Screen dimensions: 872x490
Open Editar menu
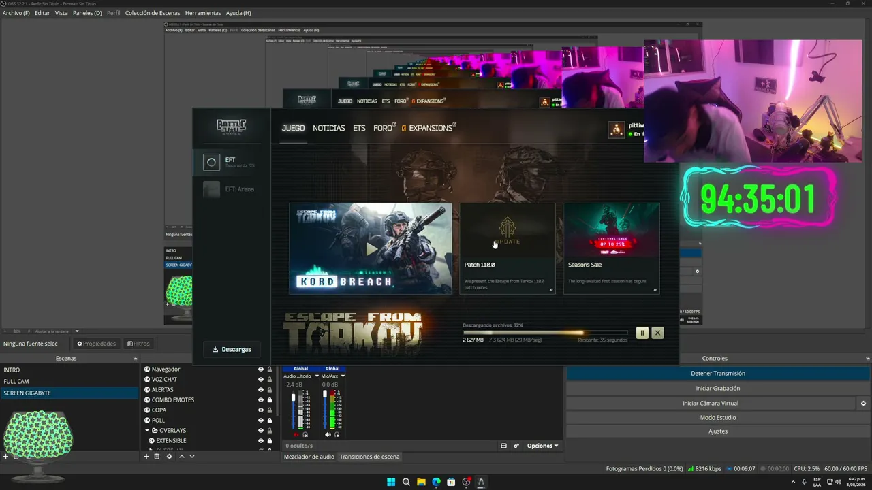pyautogui.click(x=42, y=13)
